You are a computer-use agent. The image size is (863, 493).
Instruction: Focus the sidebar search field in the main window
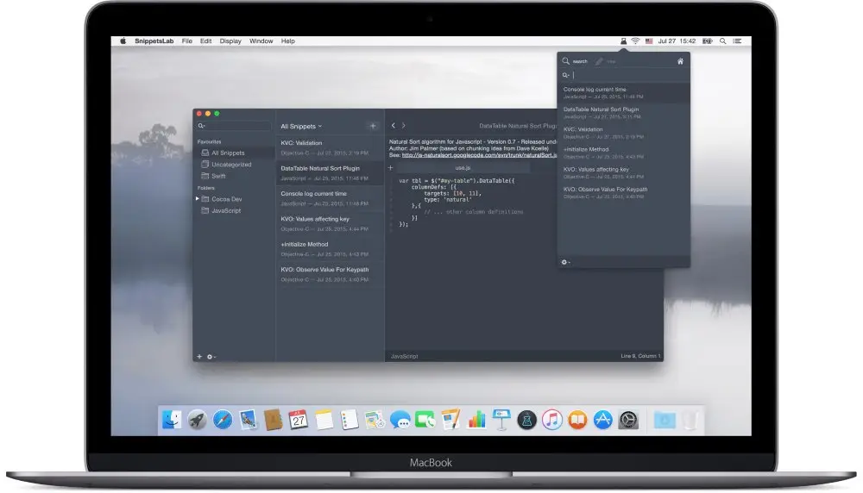tap(234, 126)
